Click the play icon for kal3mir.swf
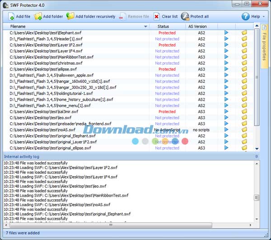The width and height of the screenshot is (271, 240). [226, 111]
